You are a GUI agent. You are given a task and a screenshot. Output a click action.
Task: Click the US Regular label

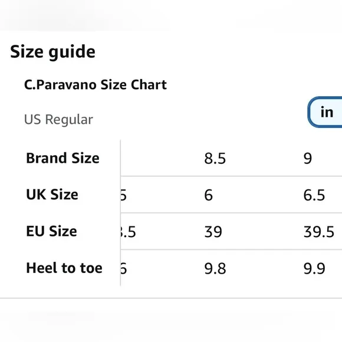58,120
